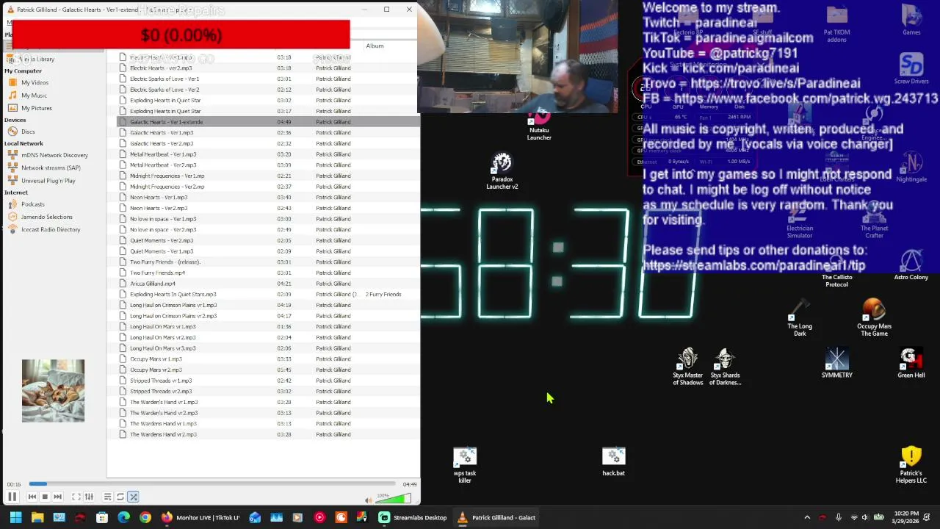
Task: Open Green Hell desktop shortcut
Action: (x=911, y=364)
